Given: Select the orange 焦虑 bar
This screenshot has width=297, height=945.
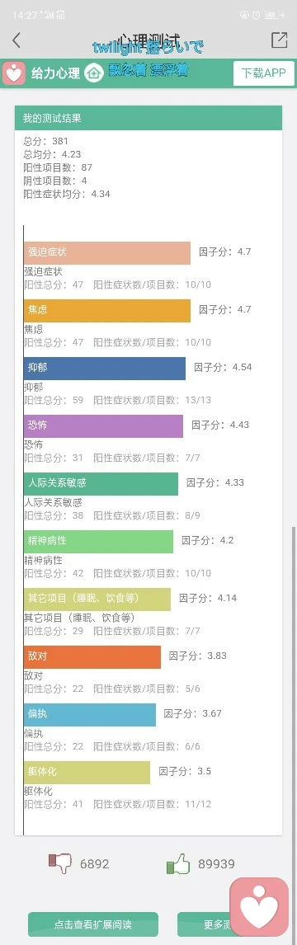Looking at the screenshot, I should (x=107, y=310).
